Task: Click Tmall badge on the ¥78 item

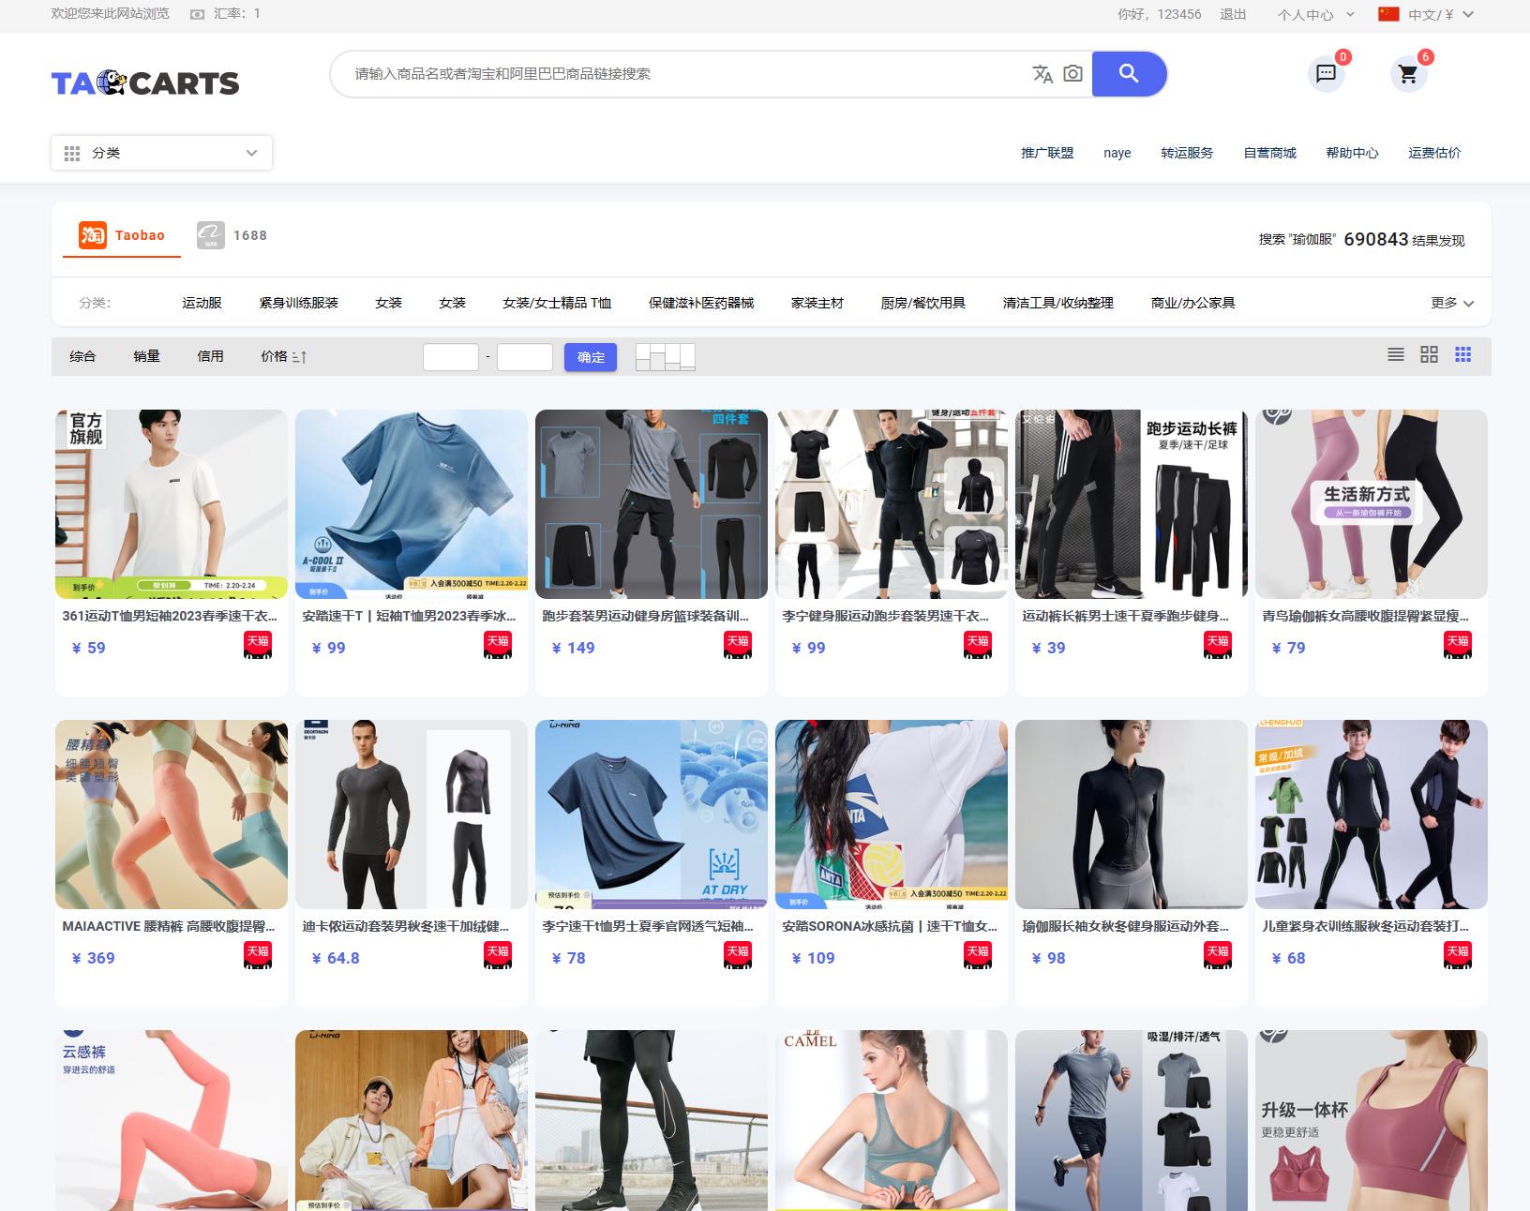Action: click(738, 956)
